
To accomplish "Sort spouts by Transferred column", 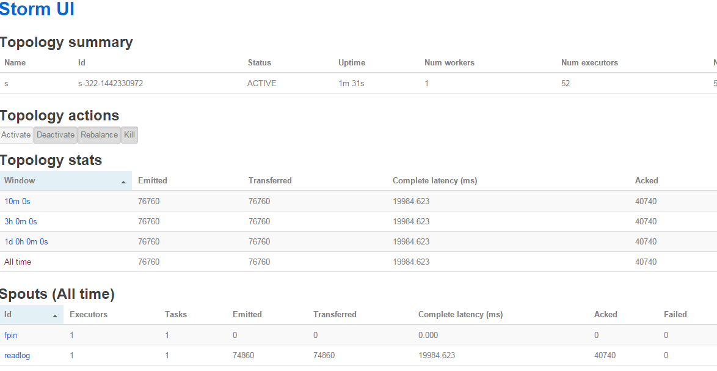I will pos(335,315).
